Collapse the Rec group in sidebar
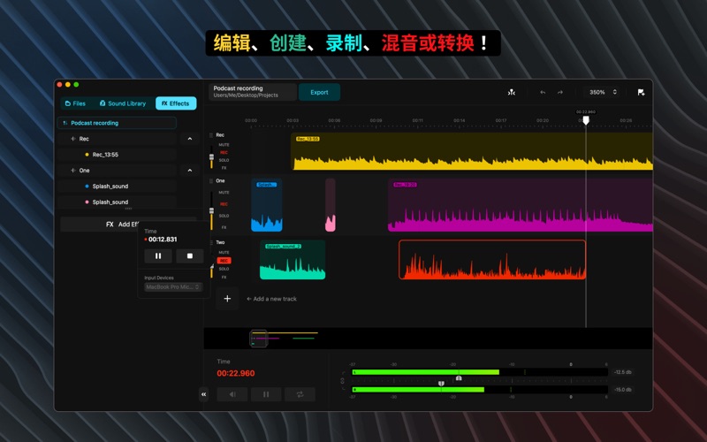Image resolution: width=707 pixels, height=442 pixels. 189,139
